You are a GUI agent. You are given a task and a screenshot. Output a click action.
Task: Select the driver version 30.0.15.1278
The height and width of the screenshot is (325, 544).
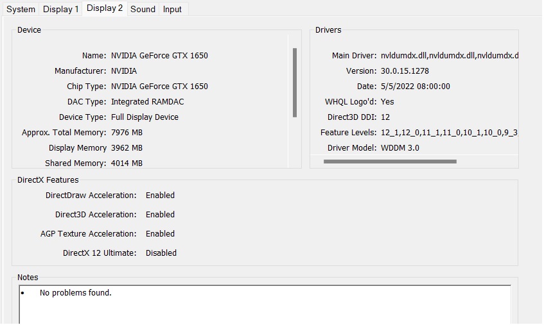[x=405, y=71]
